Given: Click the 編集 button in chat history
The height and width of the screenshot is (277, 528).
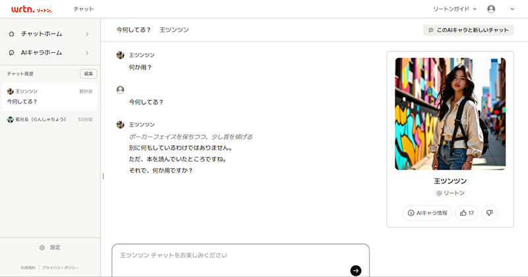Looking at the screenshot, I should 88,74.
